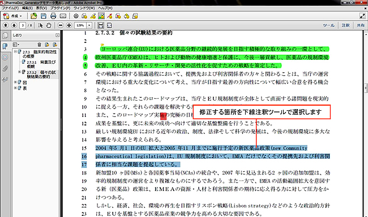Open the ヘルプ(H) menu

pos(105,8)
